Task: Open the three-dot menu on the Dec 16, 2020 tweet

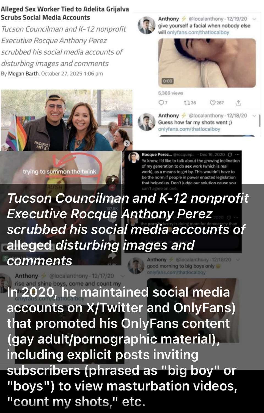Action: (x=237, y=155)
